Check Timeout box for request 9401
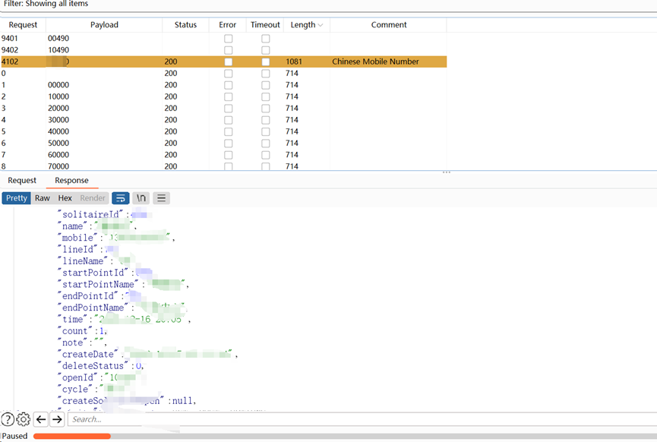 265,39
